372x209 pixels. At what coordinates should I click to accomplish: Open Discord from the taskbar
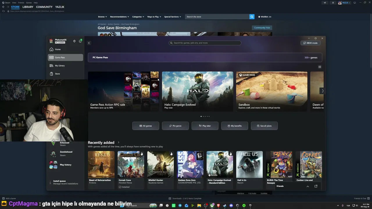coord(231,206)
